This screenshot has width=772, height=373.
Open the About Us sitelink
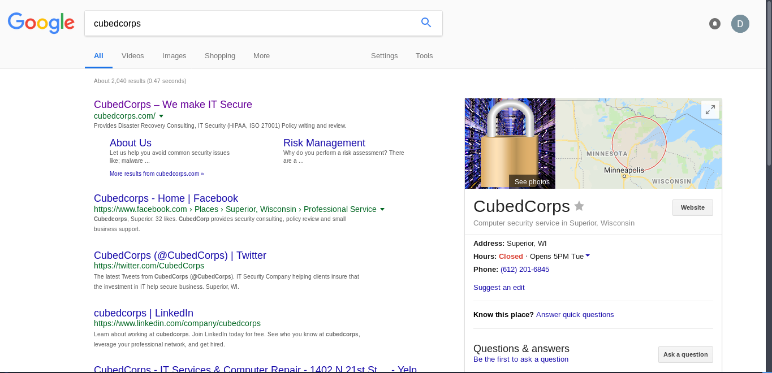coord(131,143)
